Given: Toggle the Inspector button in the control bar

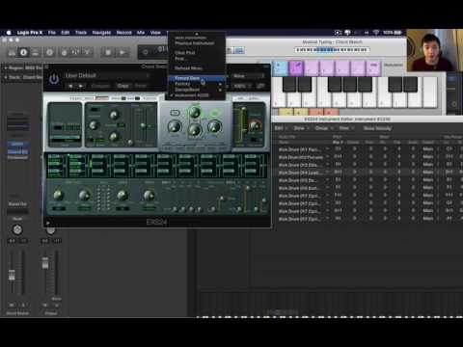Looking at the screenshot, I should tap(23, 52).
